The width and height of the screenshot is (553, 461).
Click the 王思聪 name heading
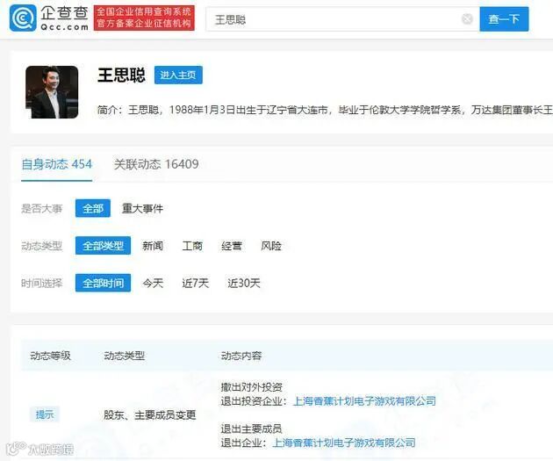pyautogui.click(x=121, y=76)
